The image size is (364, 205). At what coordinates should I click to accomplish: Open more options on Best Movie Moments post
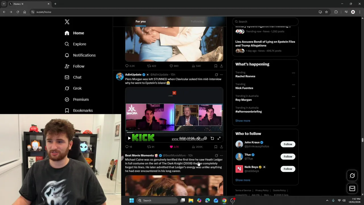pos(222,155)
